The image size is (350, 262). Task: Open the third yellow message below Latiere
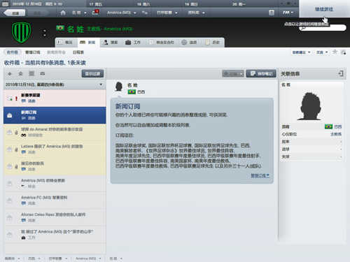tap(55, 166)
